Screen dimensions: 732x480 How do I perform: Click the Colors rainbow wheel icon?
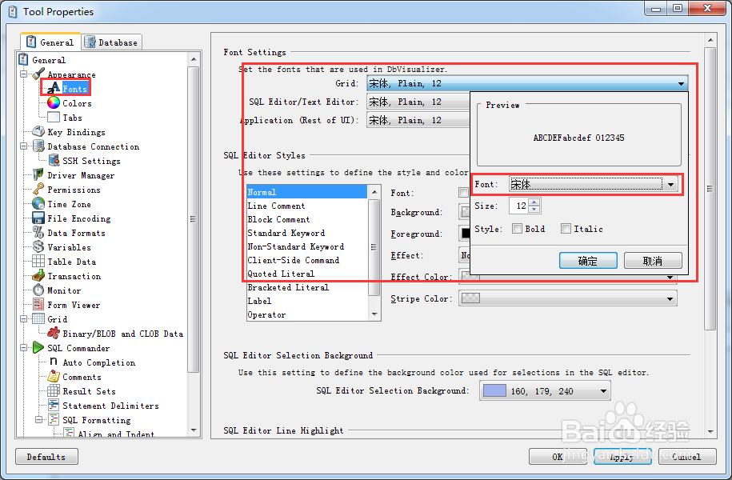(54, 102)
